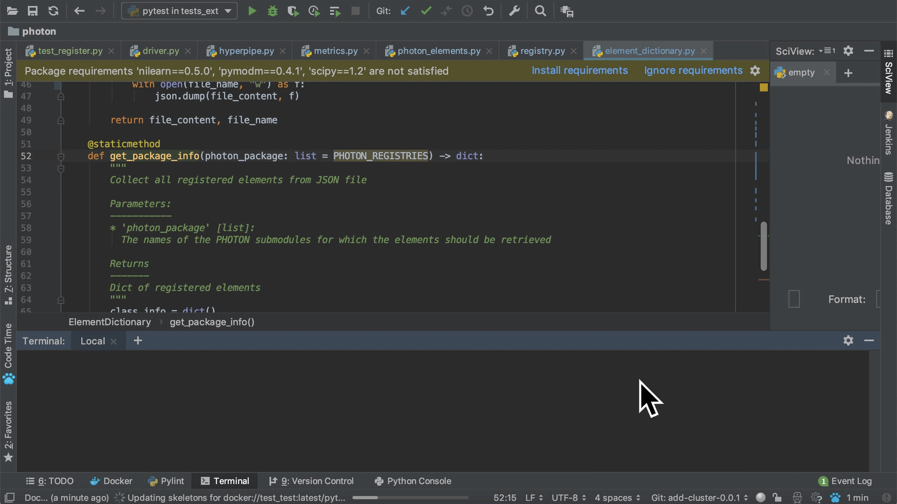Change the 4 spaces indent setting
Viewport: 897px width, 504px height.
618,498
